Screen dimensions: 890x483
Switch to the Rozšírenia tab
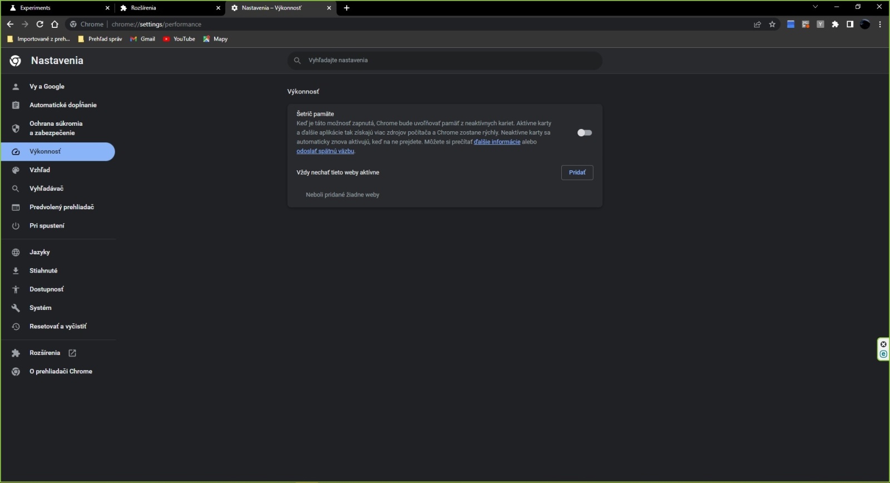point(167,8)
